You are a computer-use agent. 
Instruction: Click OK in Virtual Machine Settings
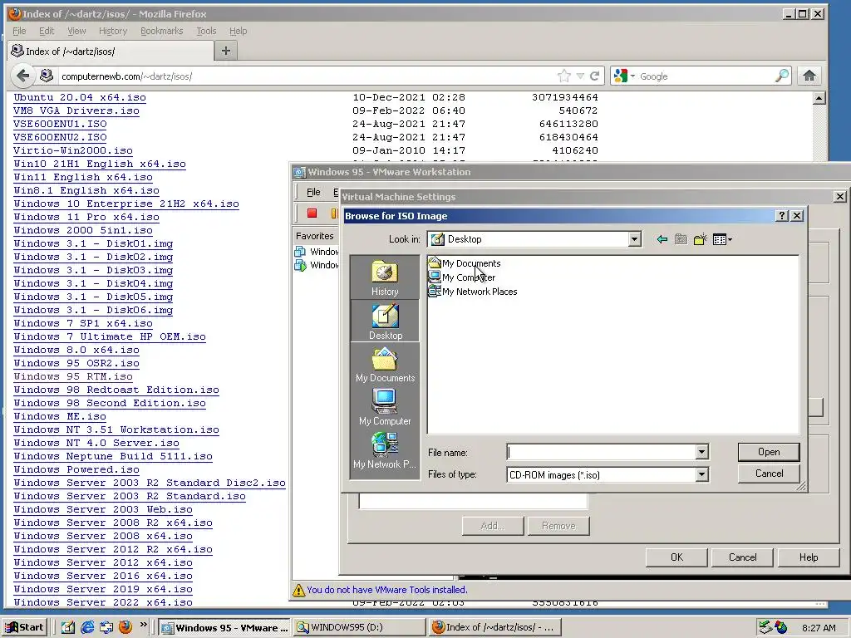click(676, 557)
